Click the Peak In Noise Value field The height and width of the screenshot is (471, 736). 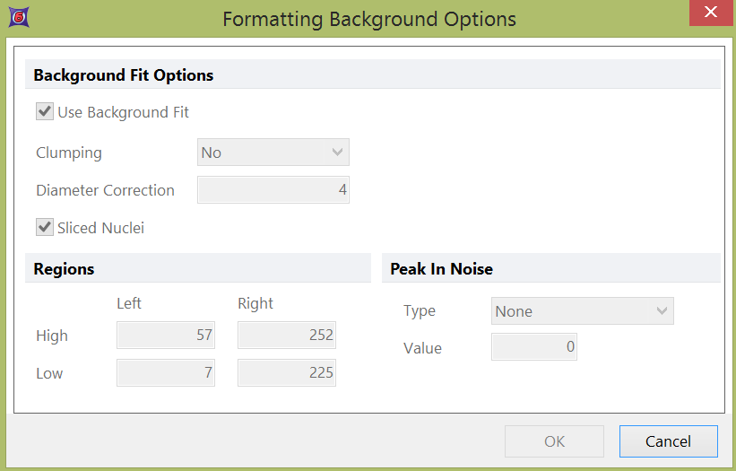point(534,348)
